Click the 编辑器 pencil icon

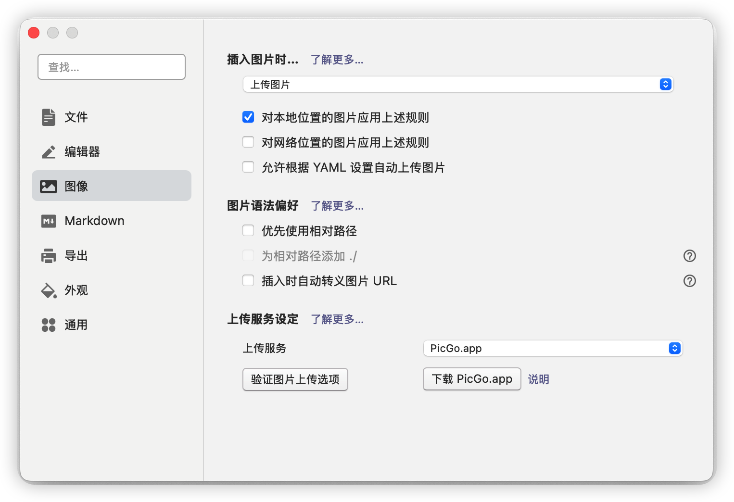pyautogui.click(x=49, y=151)
